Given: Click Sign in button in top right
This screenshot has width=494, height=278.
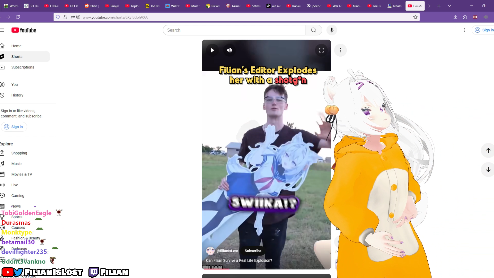Looking at the screenshot, I should [484, 30].
